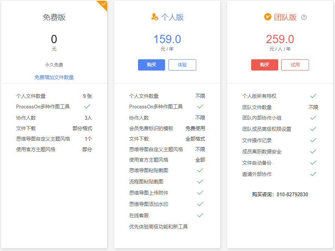
Task: Click the 9 张 file count value
Action: point(88,96)
